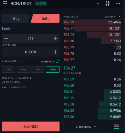
Task: Increase the 0.2378 amount with plus
Action: click(55, 52)
